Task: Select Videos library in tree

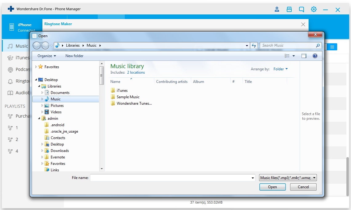Action: pos(56,112)
